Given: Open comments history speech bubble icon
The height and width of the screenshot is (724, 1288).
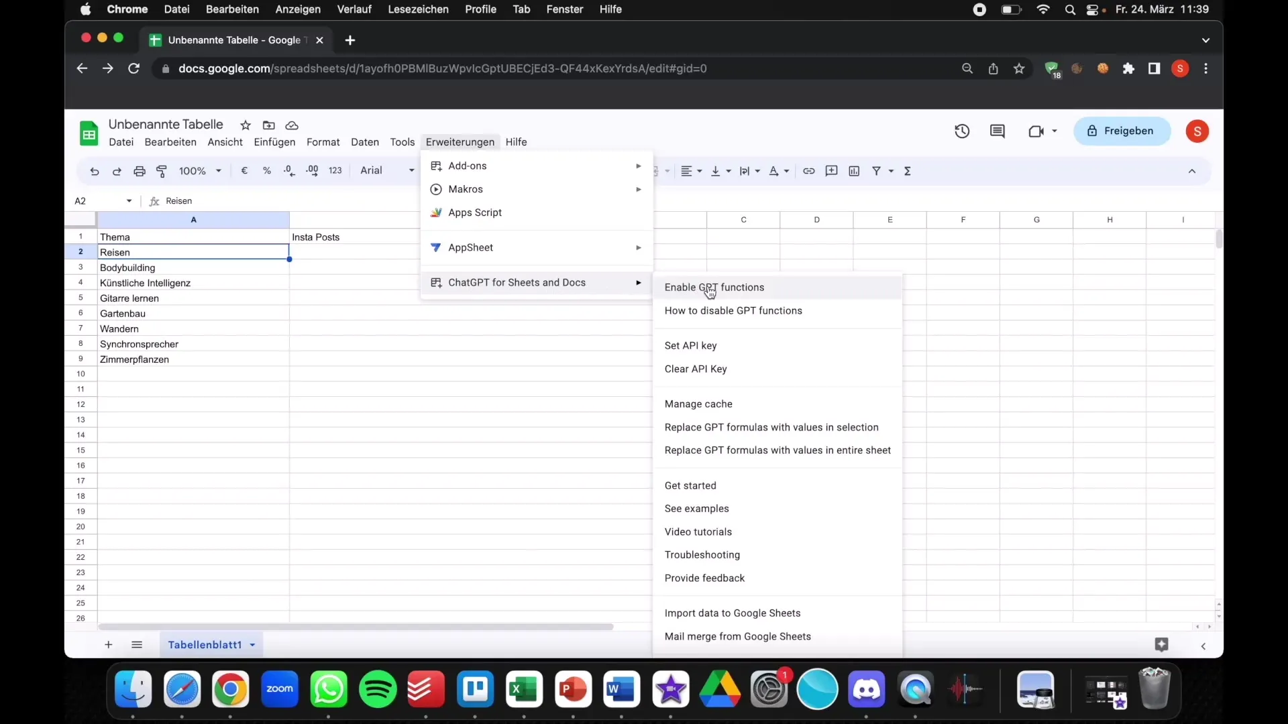Looking at the screenshot, I should tap(998, 131).
